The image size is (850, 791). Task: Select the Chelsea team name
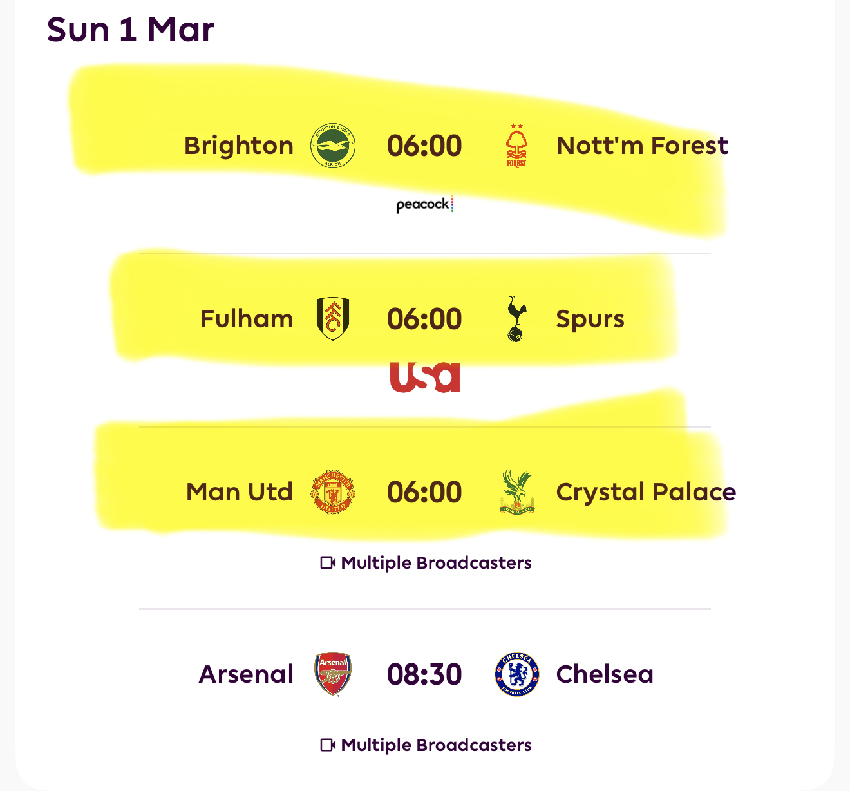pos(605,674)
